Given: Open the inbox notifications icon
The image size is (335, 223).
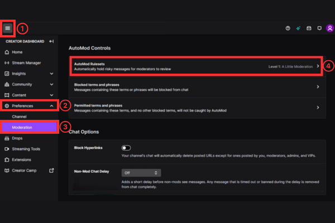Looking at the screenshot, I should pos(309,28).
